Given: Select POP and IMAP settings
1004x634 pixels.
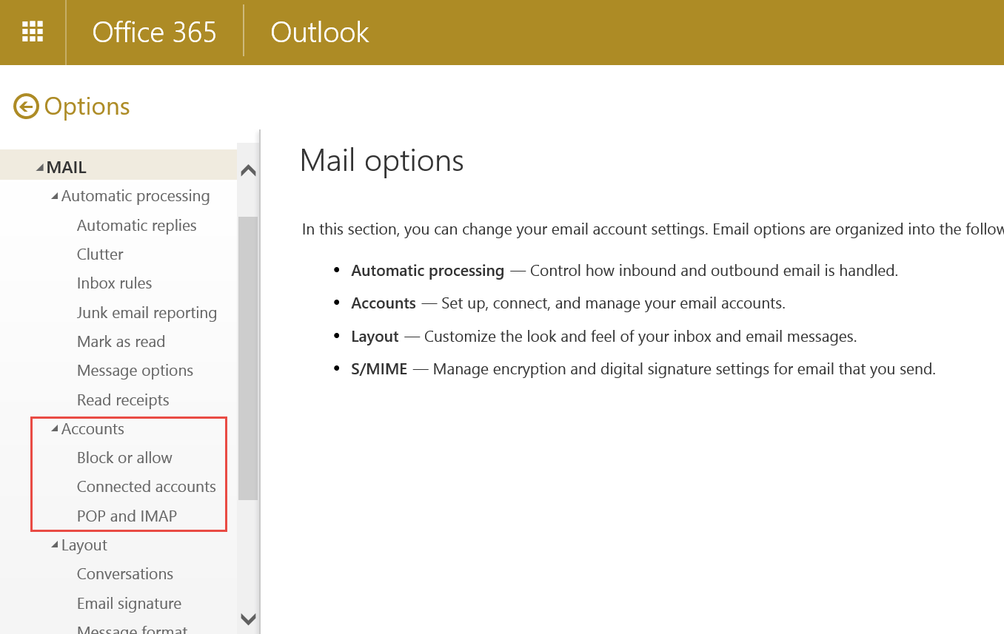Looking at the screenshot, I should pyautogui.click(x=127, y=516).
